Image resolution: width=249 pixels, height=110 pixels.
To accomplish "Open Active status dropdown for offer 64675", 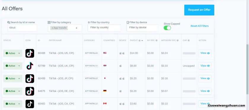I will [13, 91].
